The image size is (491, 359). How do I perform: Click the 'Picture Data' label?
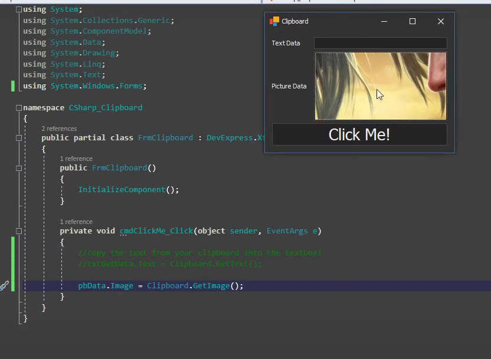tap(289, 86)
